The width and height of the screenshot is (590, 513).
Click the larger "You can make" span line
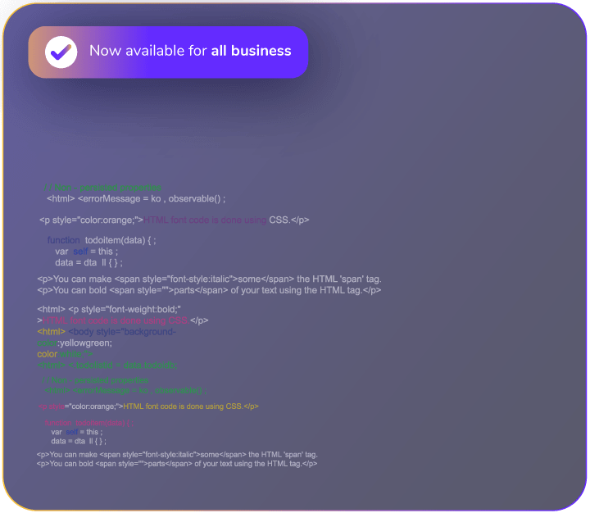[209, 279]
